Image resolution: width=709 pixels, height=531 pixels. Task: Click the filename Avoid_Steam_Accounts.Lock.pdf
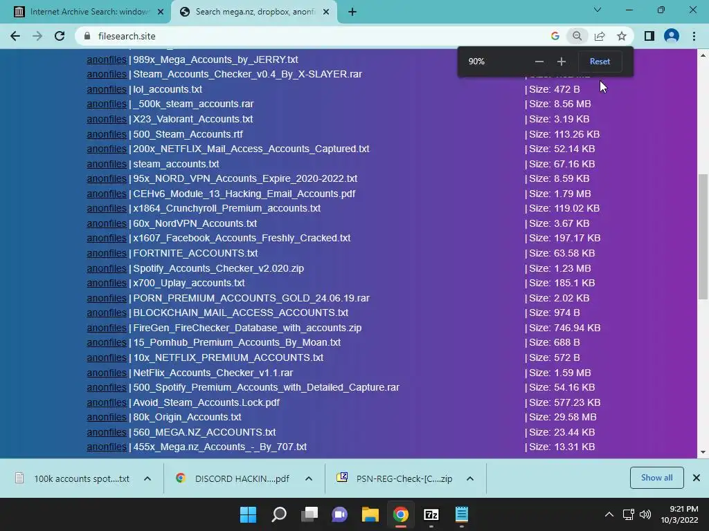coord(206,402)
